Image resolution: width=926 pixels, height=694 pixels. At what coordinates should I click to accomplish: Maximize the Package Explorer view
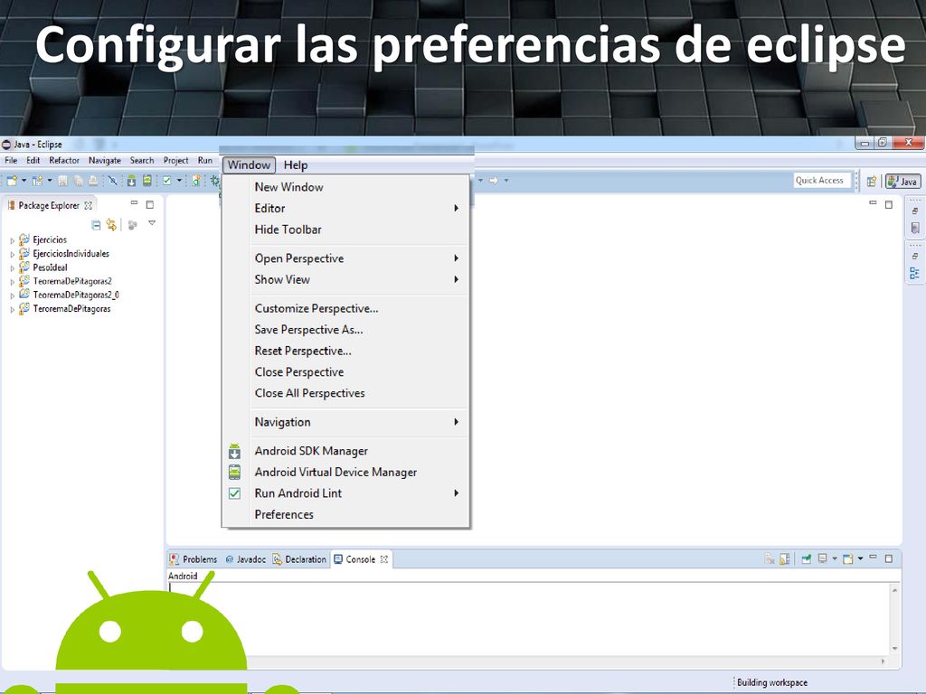(x=150, y=205)
